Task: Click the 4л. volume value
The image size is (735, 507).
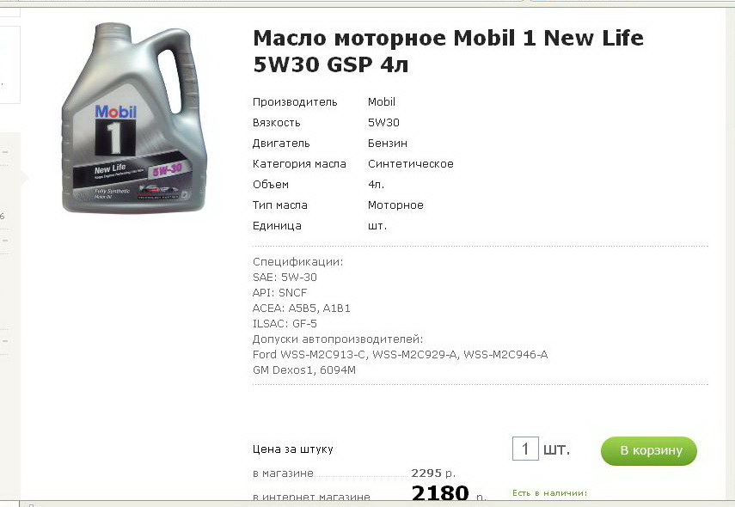Action: click(376, 184)
